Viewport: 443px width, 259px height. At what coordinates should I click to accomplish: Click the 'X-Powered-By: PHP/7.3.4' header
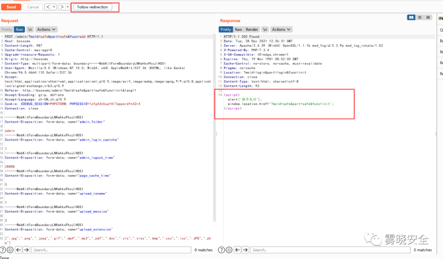coord(247,50)
